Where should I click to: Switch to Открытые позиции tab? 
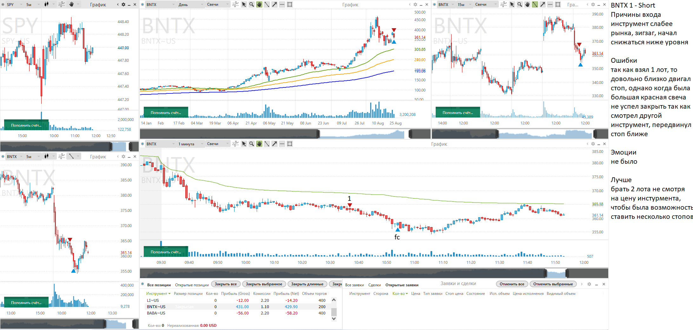tap(192, 285)
